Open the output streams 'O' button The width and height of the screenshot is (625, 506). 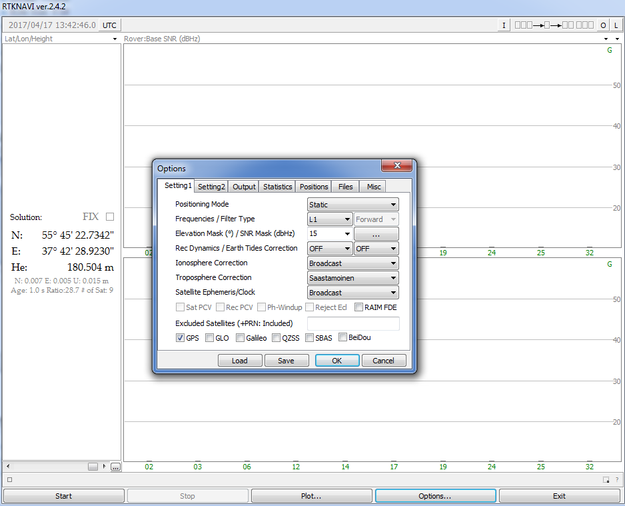602,25
